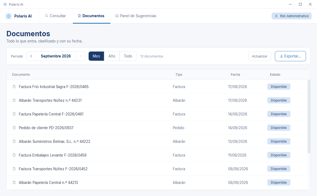Click file icon of Pedido de cliente row

pos(14,128)
